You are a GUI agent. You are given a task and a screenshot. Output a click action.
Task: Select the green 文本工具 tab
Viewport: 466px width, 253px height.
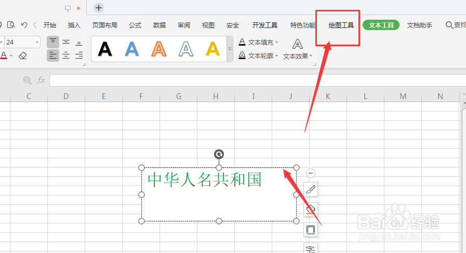click(x=381, y=25)
